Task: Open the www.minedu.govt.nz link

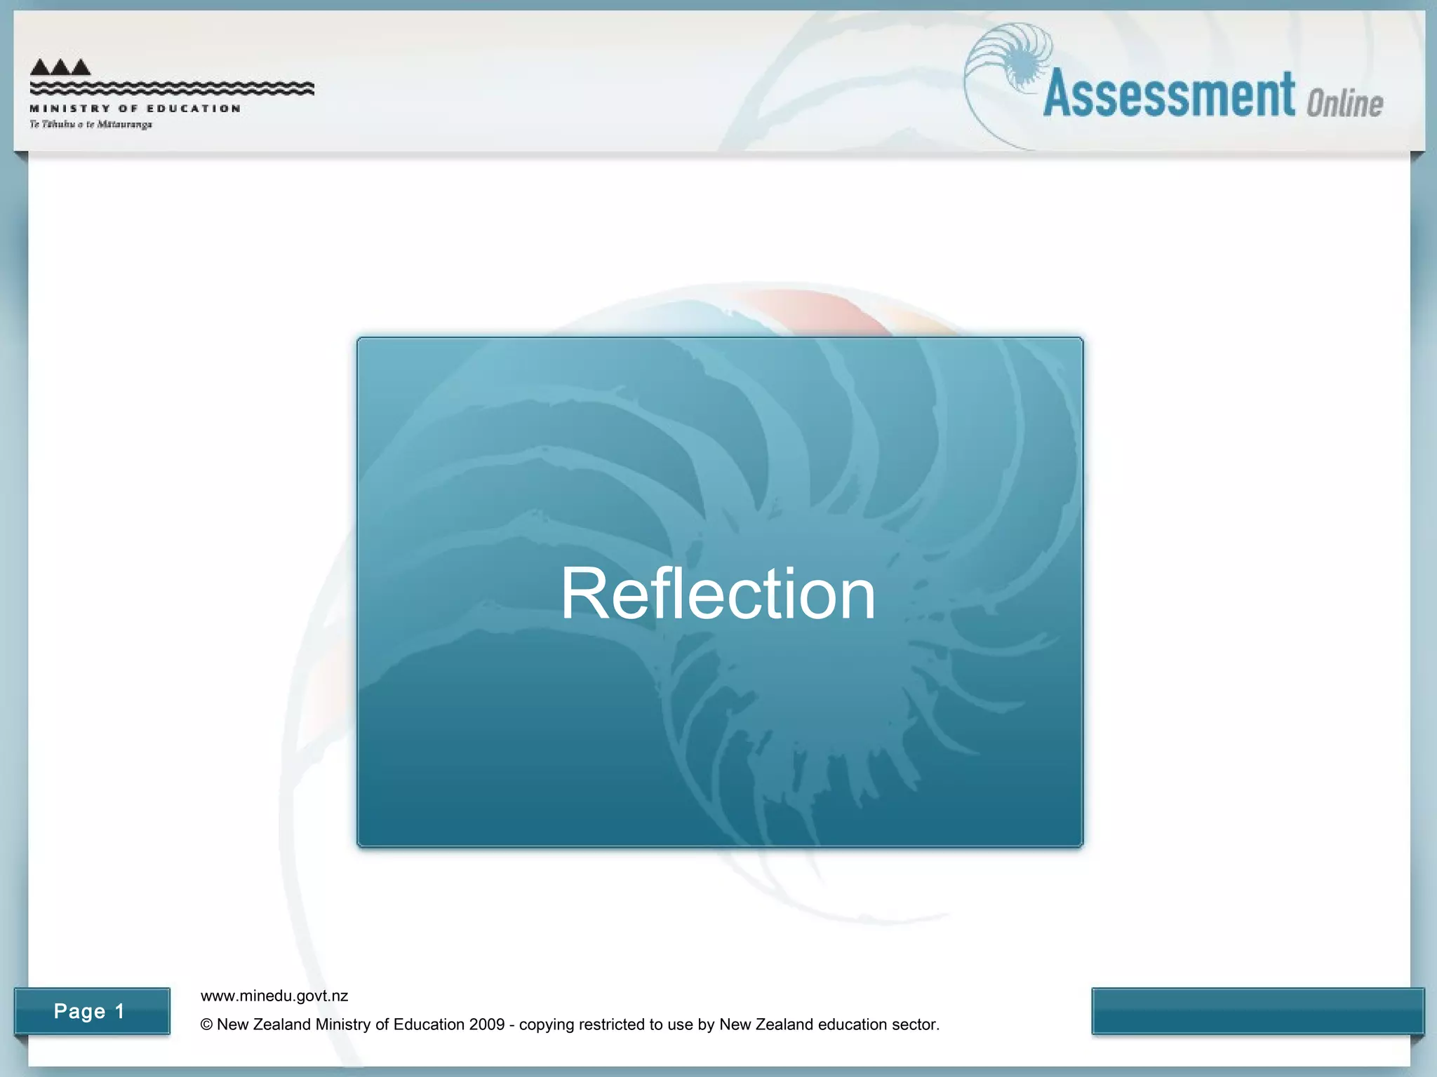Action: pyautogui.click(x=274, y=996)
